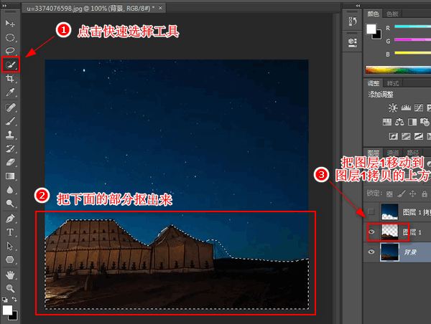Select the Pen tool
This screenshot has height=324, width=431.
pyautogui.click(x=10, y=219)
